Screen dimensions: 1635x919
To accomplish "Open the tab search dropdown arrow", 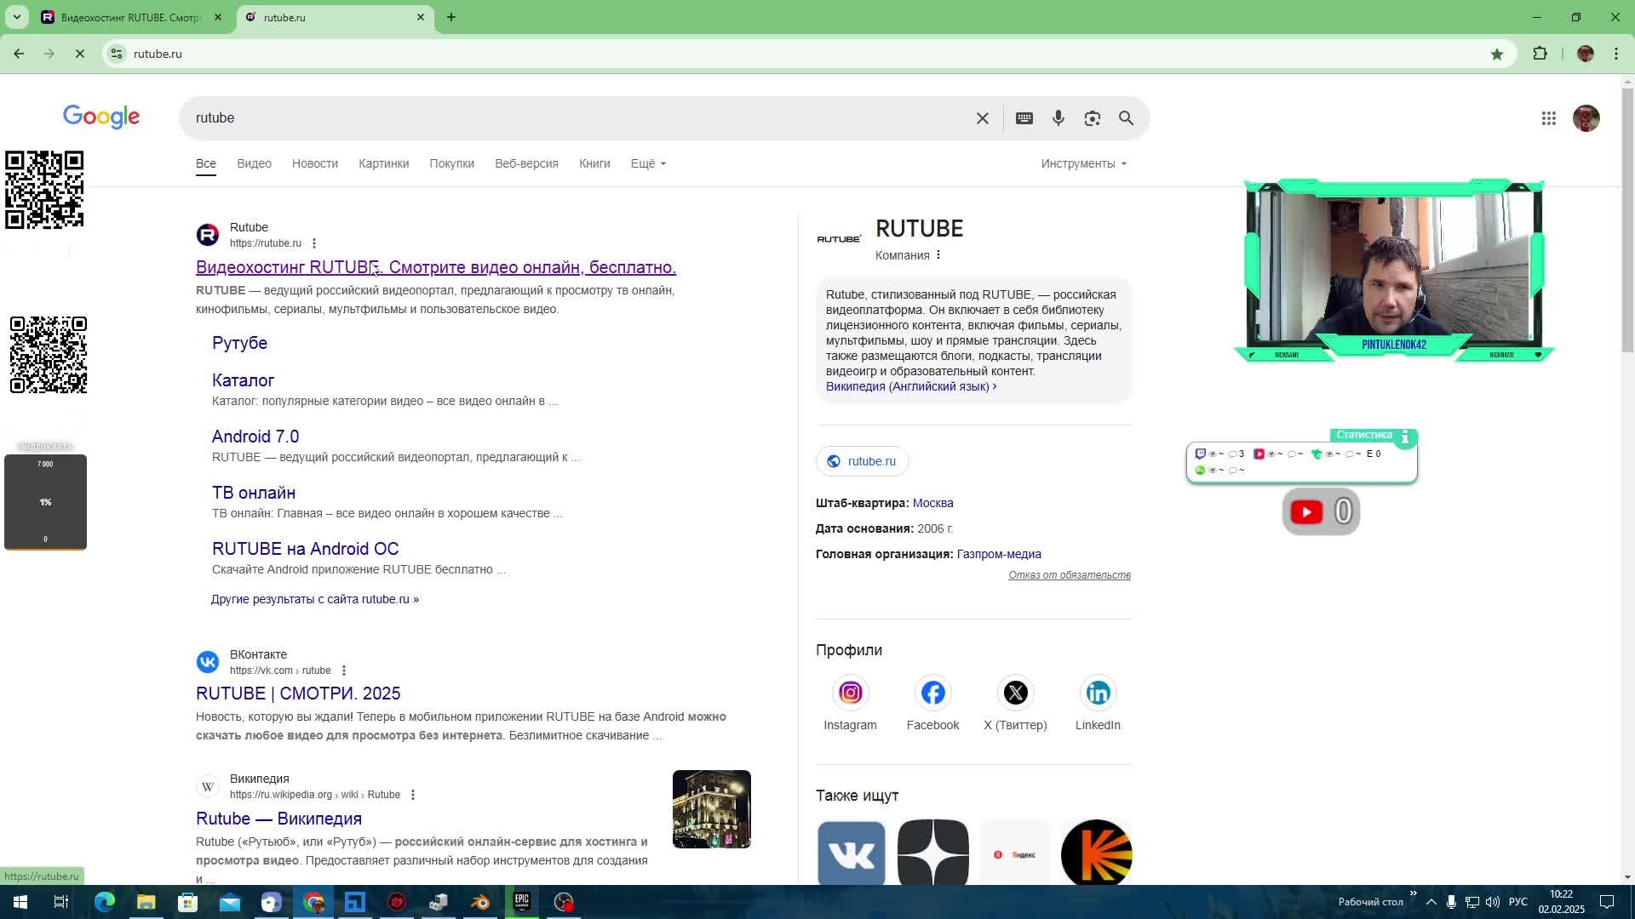I will pos(16,17).
